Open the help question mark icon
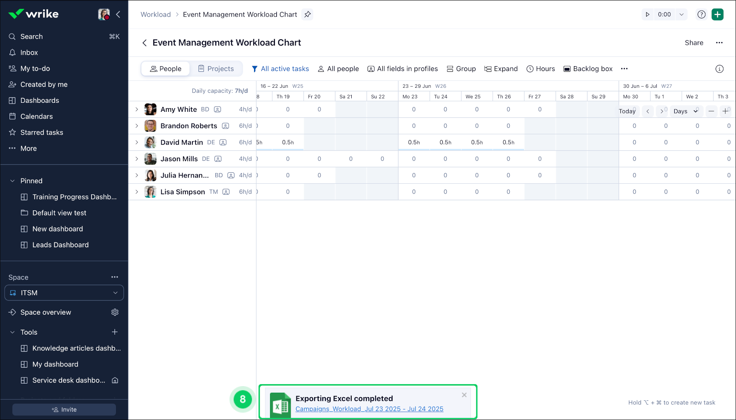The width and height of the screenshot is (736, 420). (x=701, y=15)
